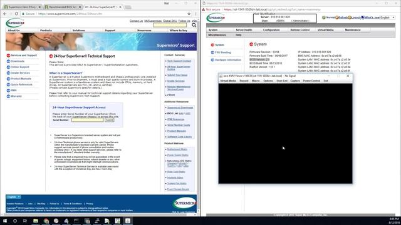Screen dimensions: 401x225
Task: Open Virtual Media menu in the iKVM Viewer
Action: point(228,81)
